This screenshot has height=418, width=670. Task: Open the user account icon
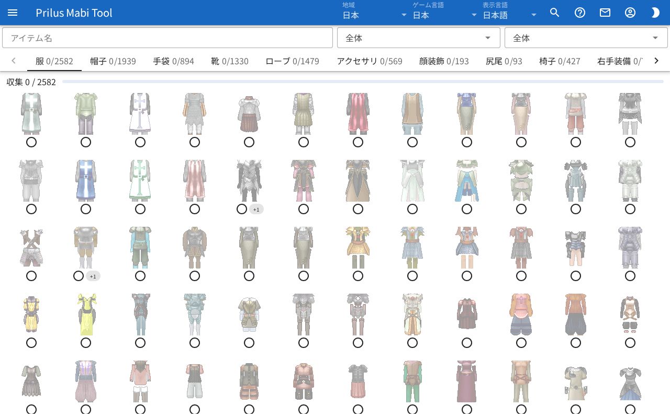point(630,13)
